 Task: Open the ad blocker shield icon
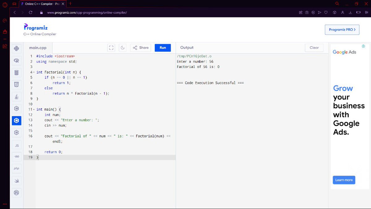313,12
